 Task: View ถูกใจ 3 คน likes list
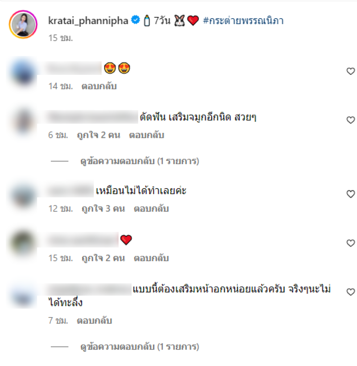click(103, 209)
